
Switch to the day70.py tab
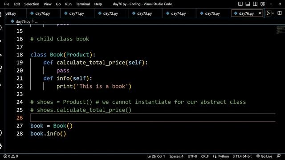[x=43, y=13]
